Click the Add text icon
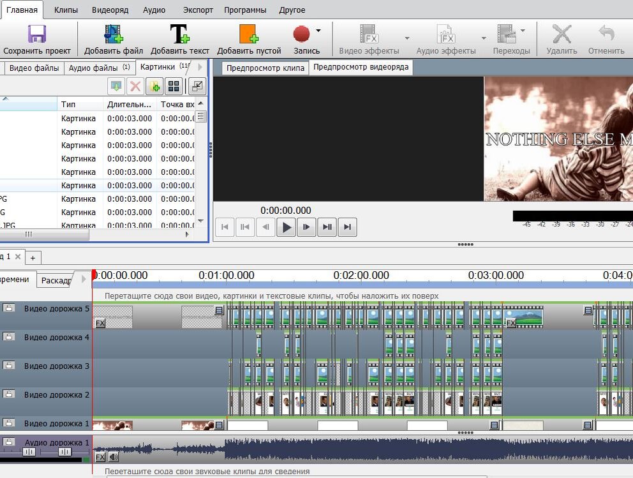The height and width of the screenshot is (478, 633). [x=180, y=34]
